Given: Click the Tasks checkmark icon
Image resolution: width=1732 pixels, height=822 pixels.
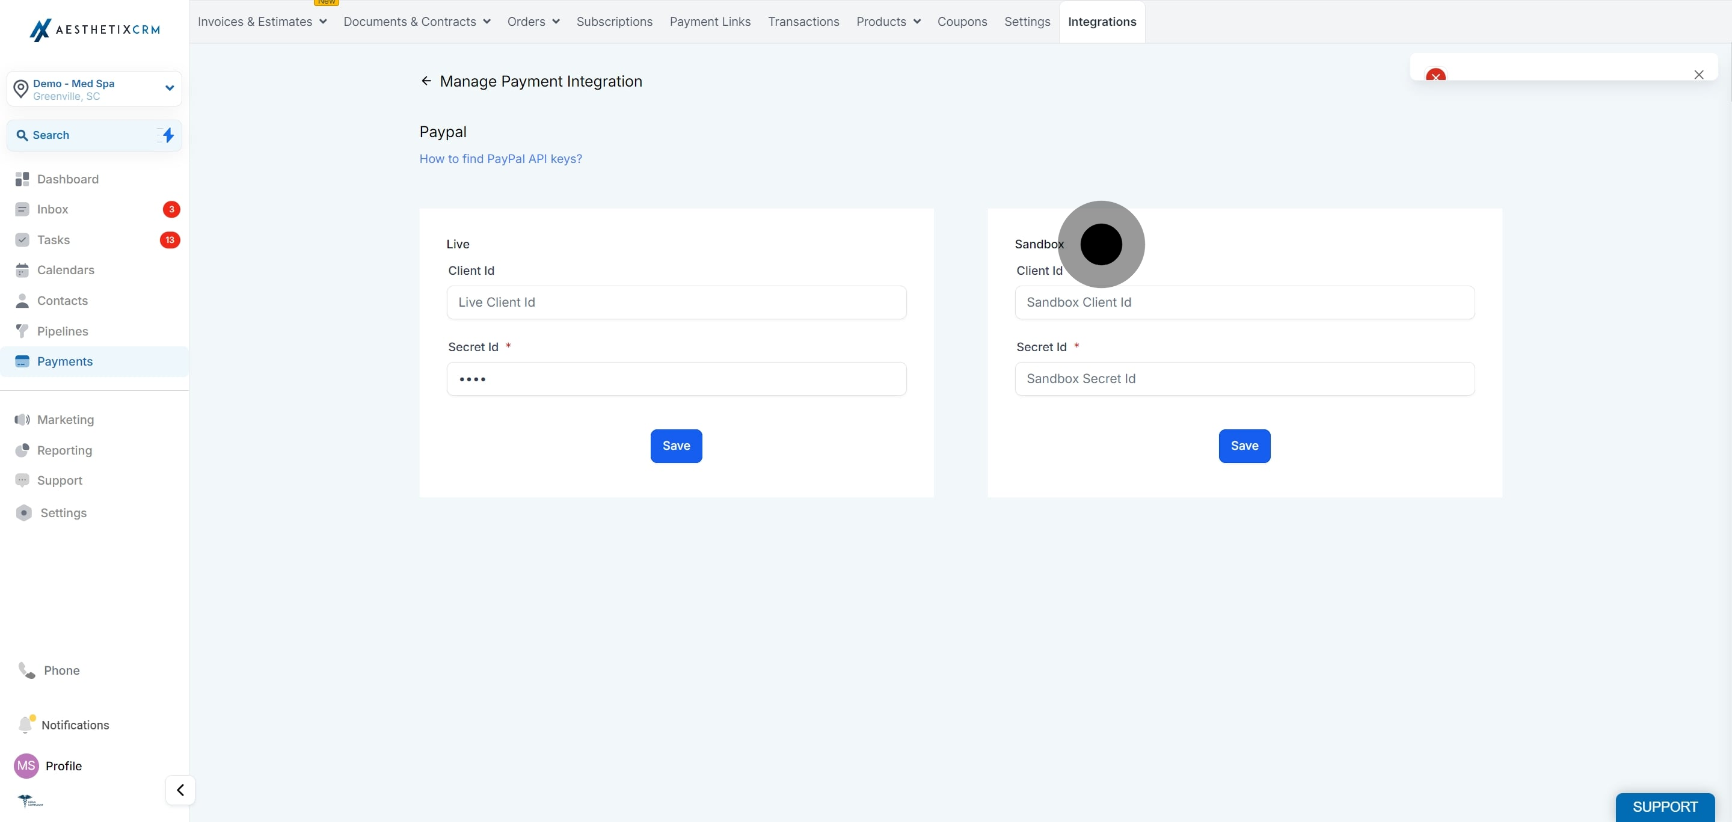Looking at the screenshot, I should coord(22,240).
